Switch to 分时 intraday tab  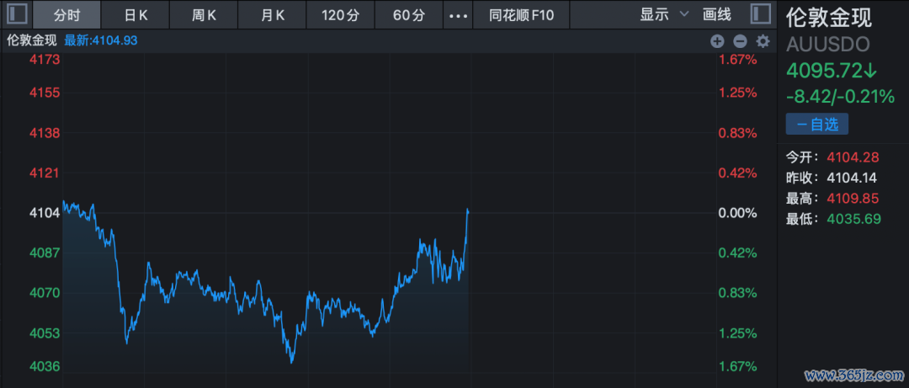66,15
